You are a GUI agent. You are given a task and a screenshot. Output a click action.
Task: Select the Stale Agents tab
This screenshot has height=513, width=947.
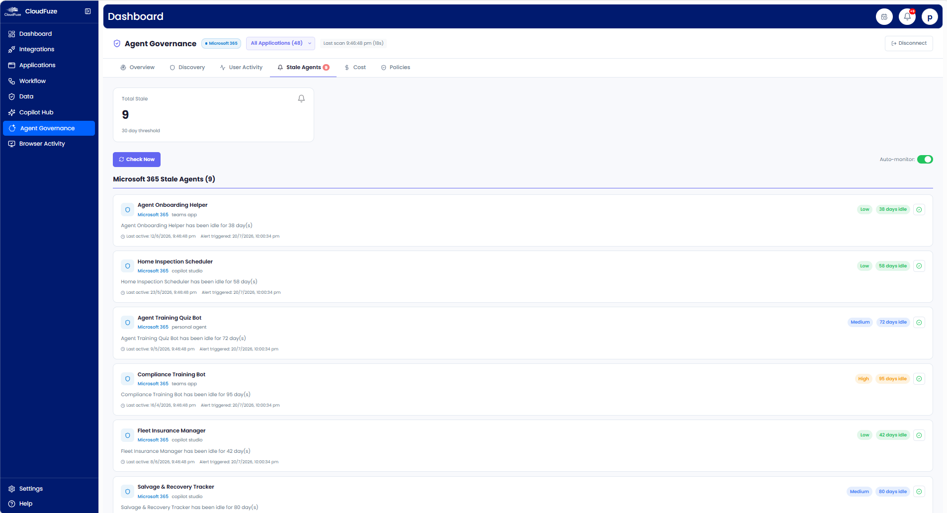(x=303, y=67)
